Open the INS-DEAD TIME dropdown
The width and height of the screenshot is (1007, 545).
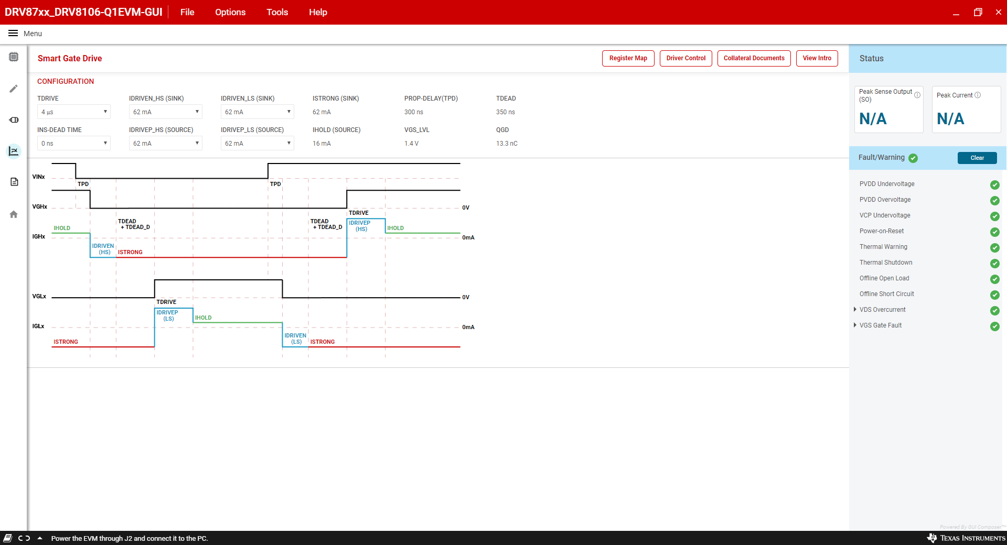click(x=73, y=143)
